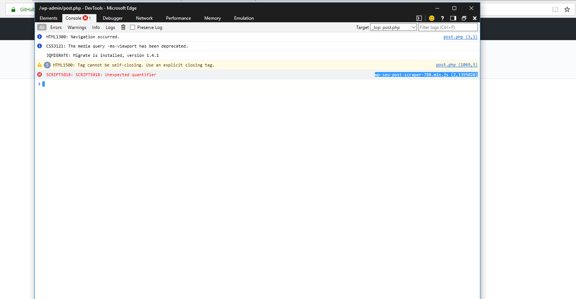Clear the console with the trash icon

pos(123,27)
